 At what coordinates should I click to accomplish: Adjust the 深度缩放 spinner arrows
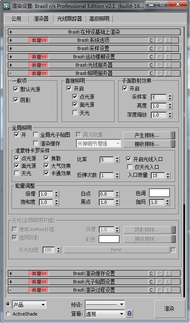tap(170, 115)
